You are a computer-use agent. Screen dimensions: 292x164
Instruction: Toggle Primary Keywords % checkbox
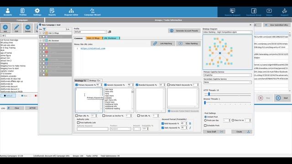77,85
